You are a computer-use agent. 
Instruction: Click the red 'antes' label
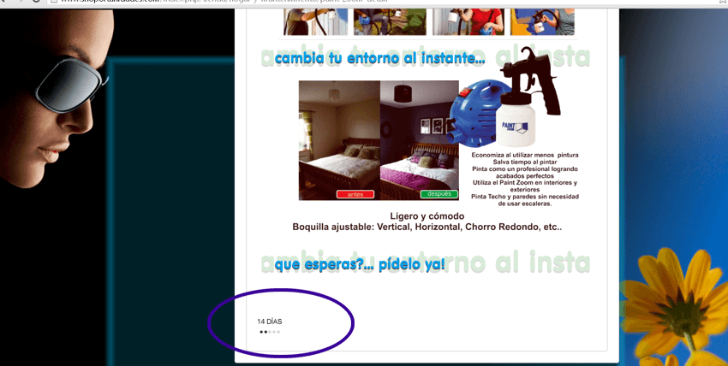[x=355, y=194]
